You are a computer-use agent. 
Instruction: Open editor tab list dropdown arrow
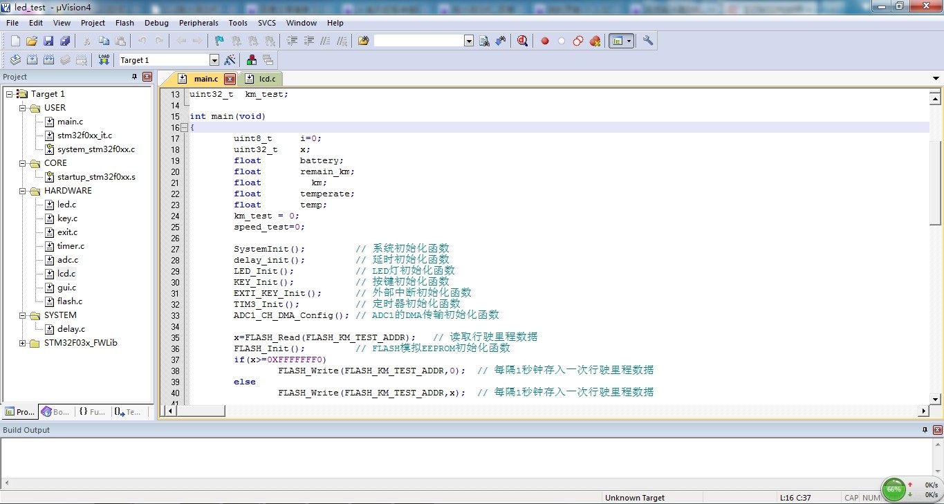pyautogui.click(x=936, y=78)
